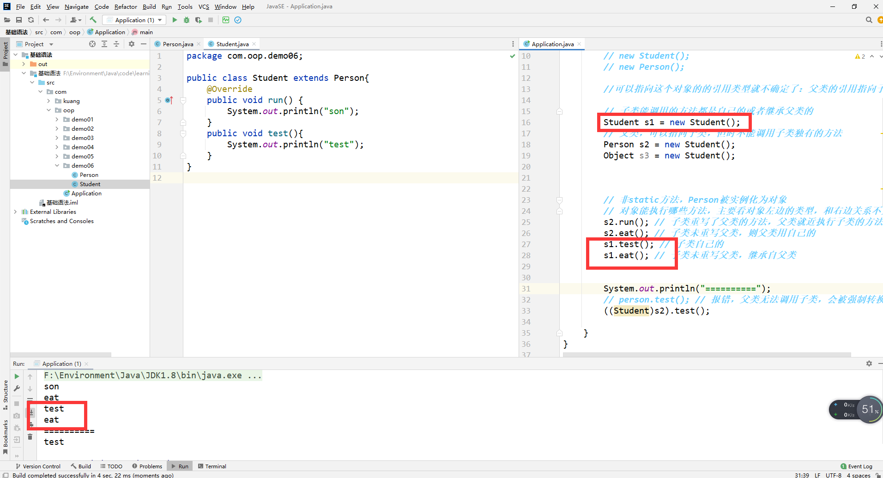The width and height of the screenshot is (883, 478).
Task: Select the Person class in project tree
Action: pyautogui.click(x=89, y=175)
